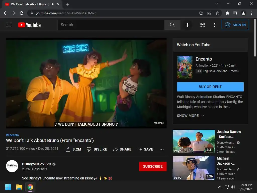Click the BUY OR RENT button
Viewport: 257px width, 193px height.
click(210, 87)
